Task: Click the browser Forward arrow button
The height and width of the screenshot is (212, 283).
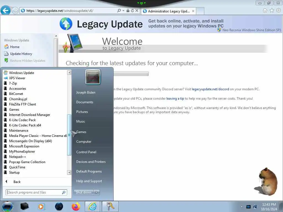Action: click(15, 10)
